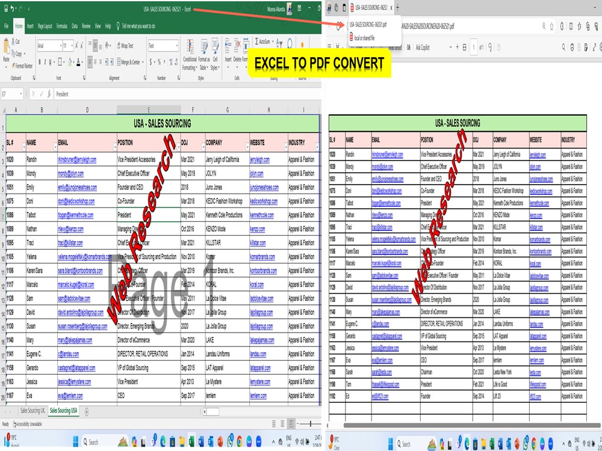Apply Accounting number format dollar sign
The image size is (602, 451).
(152, 62)
